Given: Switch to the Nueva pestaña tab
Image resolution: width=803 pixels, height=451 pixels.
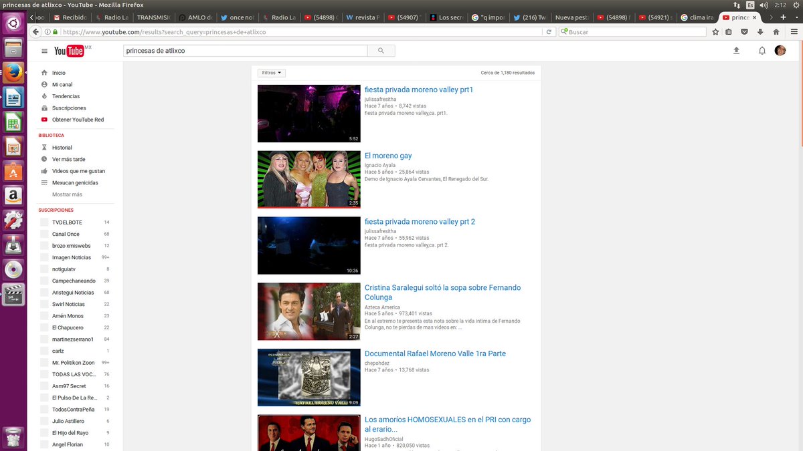Looking at the screenshot, I should tap(573, 17).
